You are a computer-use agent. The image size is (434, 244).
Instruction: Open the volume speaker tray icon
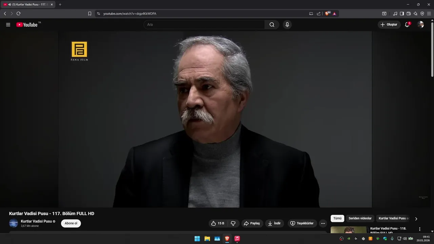(x=405, y=239)
